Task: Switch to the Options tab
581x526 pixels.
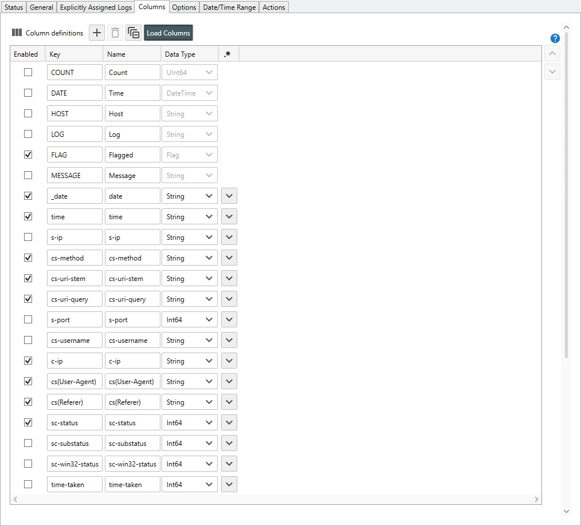Action: 184,7
